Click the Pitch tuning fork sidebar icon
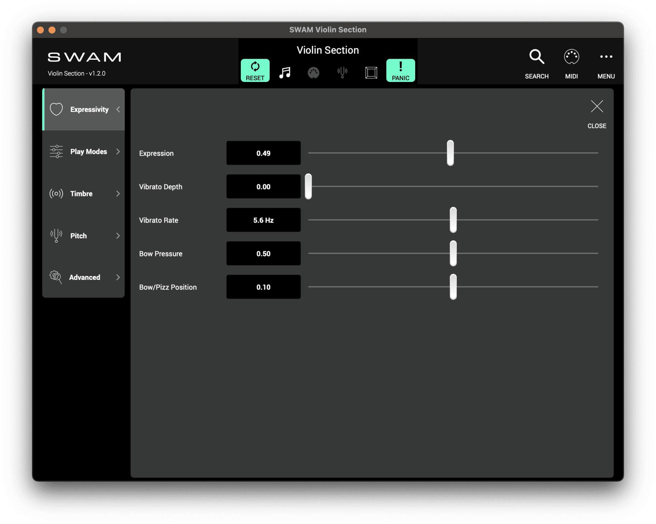This screenshot has height=524, width=656. click(56, 236)
